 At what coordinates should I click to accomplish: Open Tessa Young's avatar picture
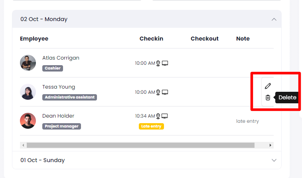[x=28, y=92]
